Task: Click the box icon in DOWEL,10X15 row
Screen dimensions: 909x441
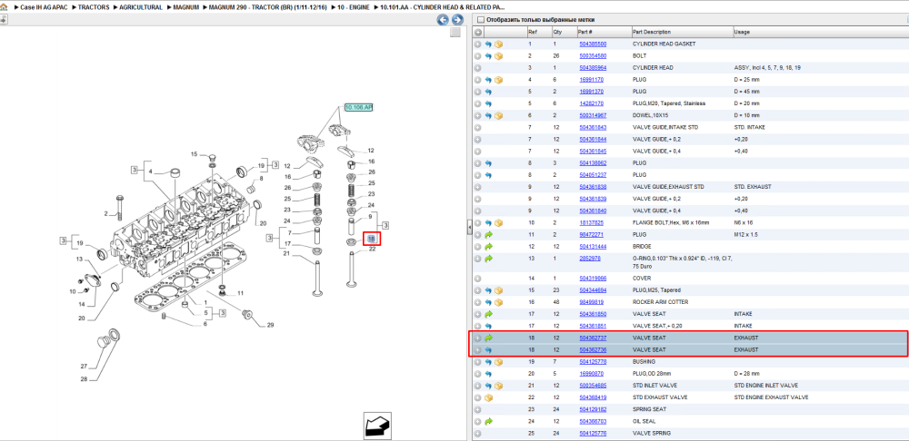Action: tap(498, 115)
